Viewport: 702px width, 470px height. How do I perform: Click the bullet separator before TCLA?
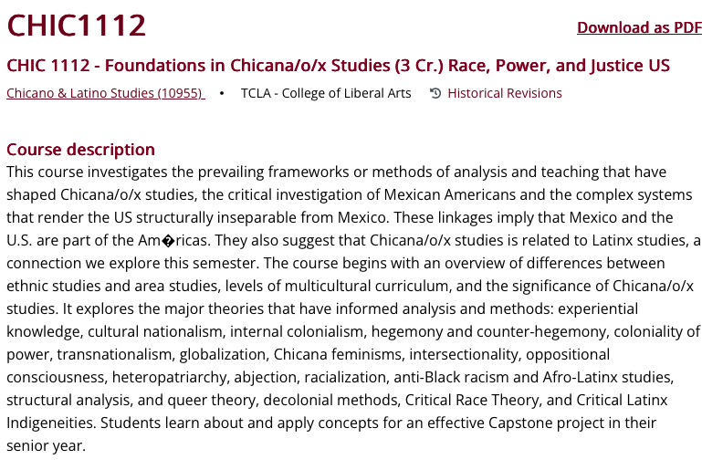(222, 93)
